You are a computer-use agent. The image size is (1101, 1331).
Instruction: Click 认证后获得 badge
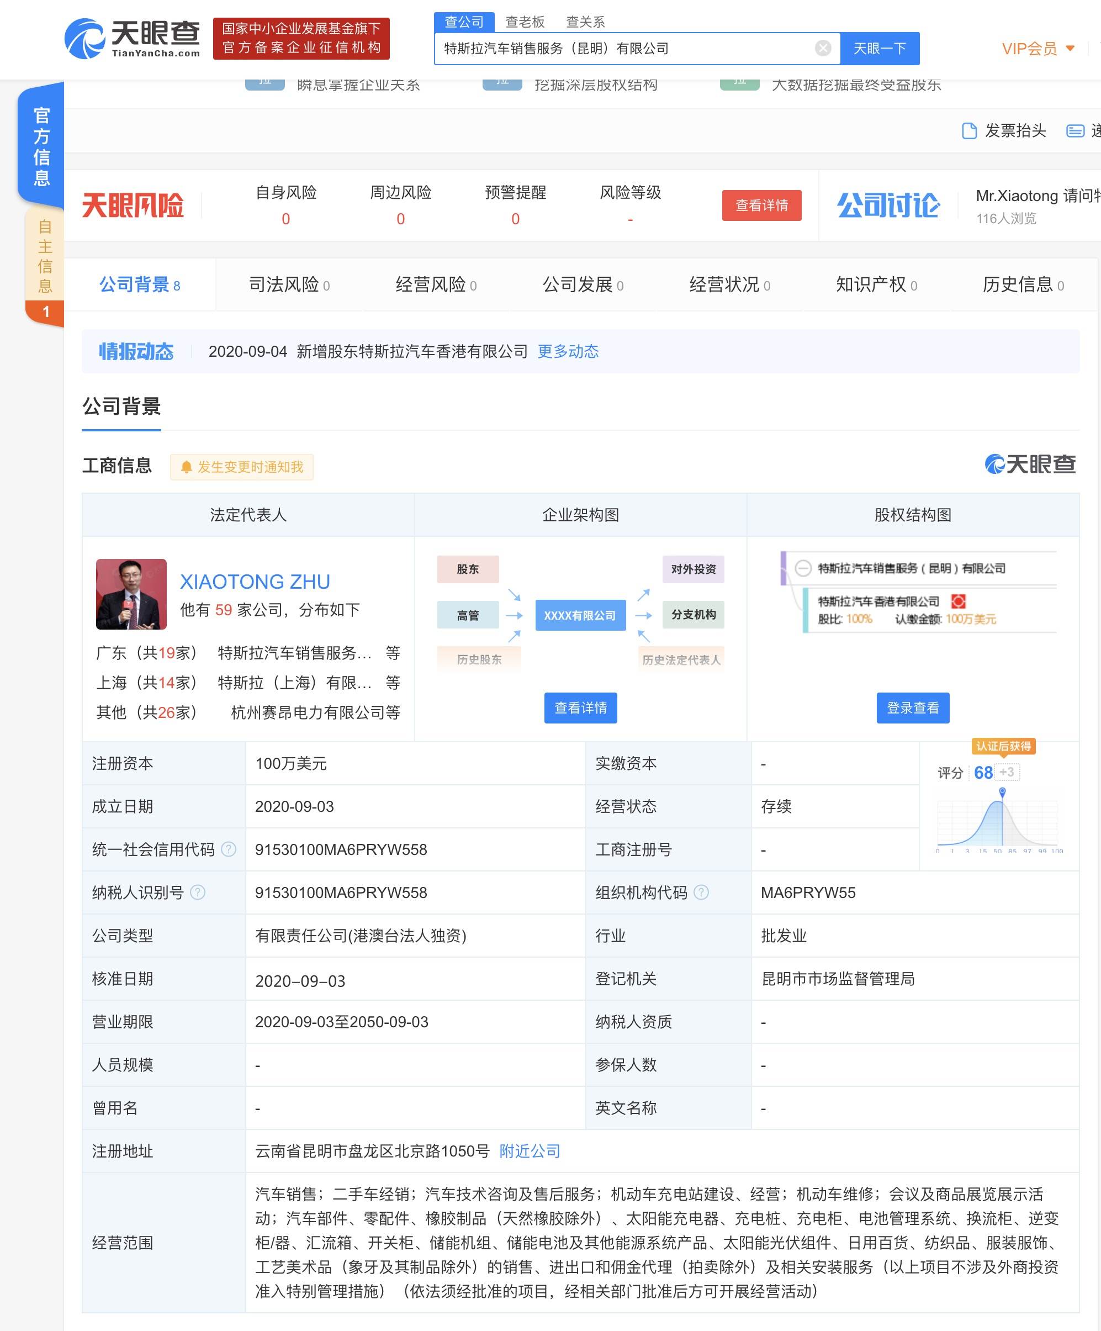coord(1003,746)
